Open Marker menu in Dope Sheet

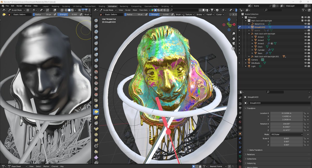pos(46,166)
